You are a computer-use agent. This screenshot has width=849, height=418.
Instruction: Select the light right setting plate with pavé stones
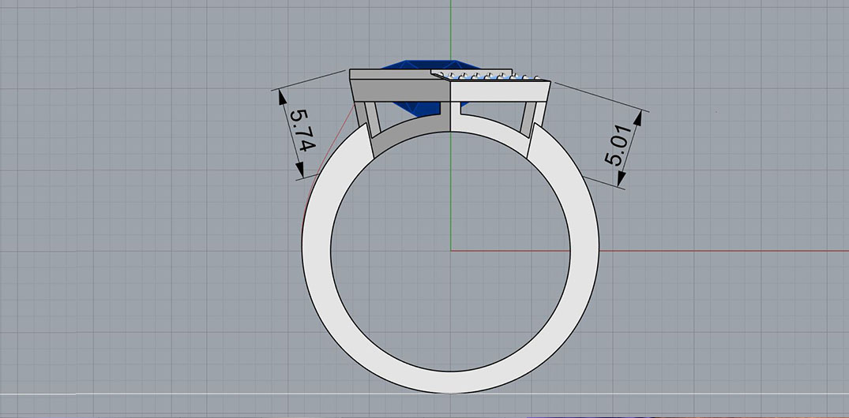(x=501, y=91)
